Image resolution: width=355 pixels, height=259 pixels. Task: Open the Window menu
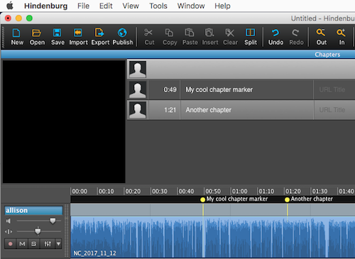191,6
